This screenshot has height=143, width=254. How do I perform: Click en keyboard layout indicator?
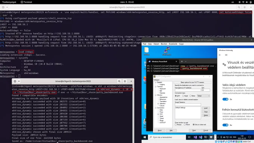click(x=233, y=2)
